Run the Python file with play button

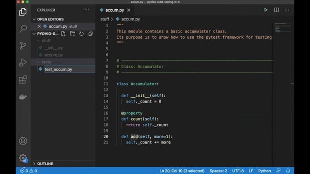pos(266,10)
